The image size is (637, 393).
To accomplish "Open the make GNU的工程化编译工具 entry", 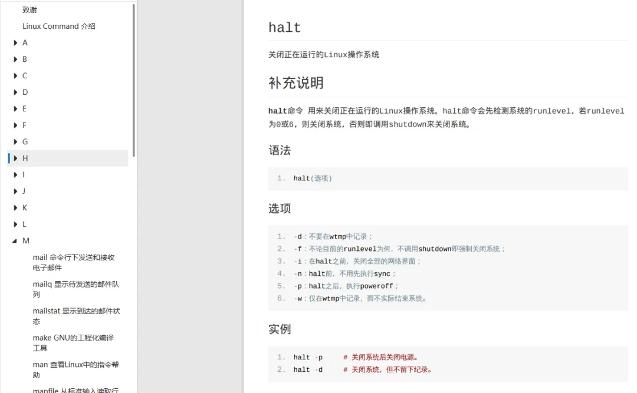I will coord(74,343).
